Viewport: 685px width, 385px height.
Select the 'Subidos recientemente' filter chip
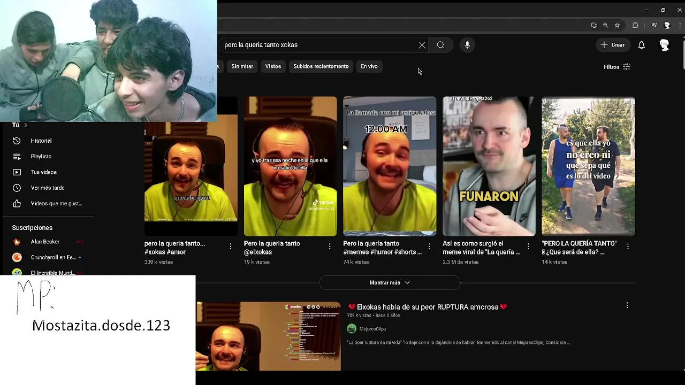click(321, 66)
